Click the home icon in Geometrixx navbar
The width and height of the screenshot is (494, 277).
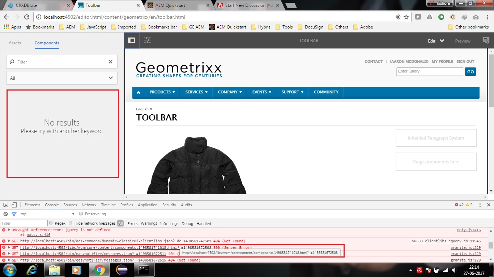point(138,92)
